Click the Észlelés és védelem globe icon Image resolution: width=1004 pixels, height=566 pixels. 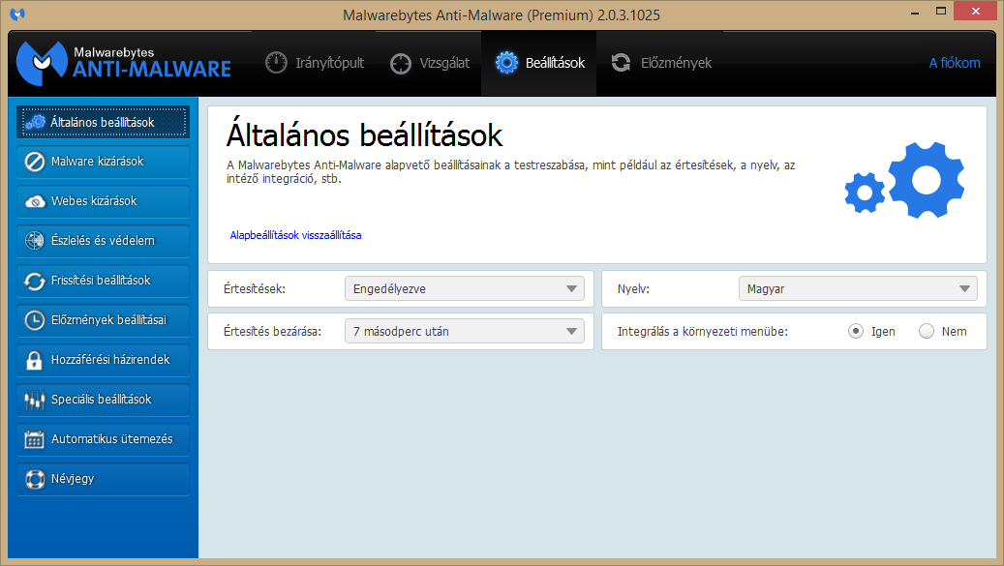tap(35, 241)
